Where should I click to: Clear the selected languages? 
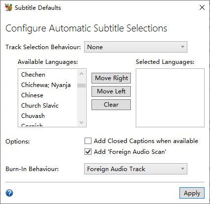(x=111, y=105)
